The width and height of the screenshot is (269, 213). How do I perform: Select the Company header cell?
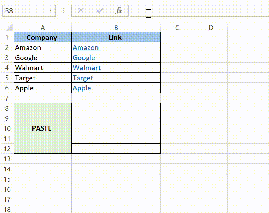pos(42,37)
